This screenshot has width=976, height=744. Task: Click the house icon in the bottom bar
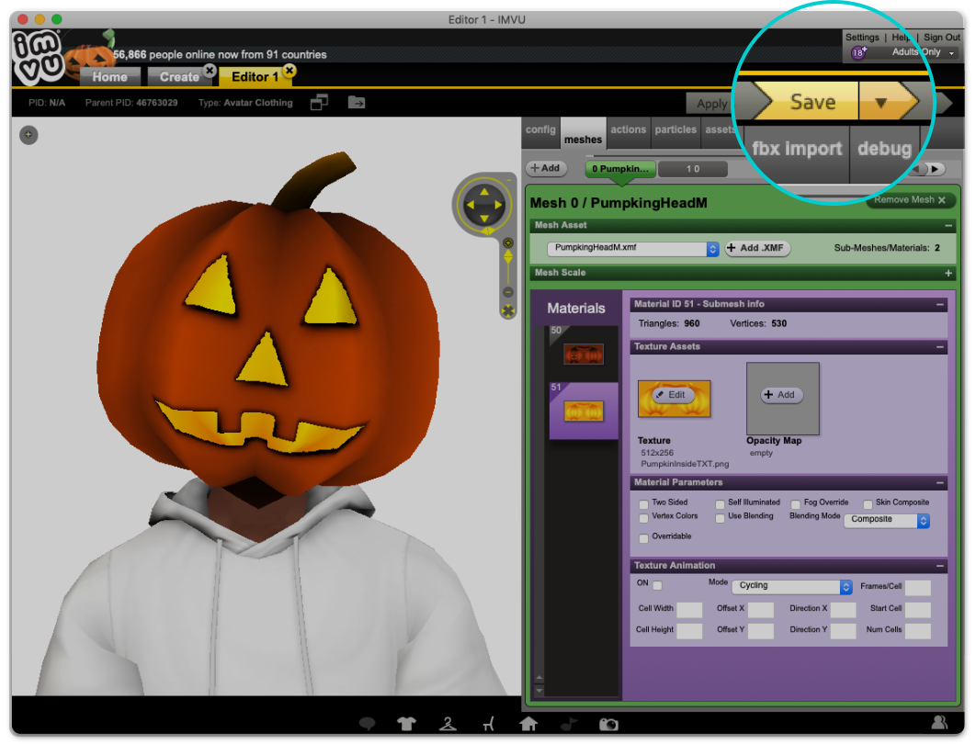(x=528, y=723)
